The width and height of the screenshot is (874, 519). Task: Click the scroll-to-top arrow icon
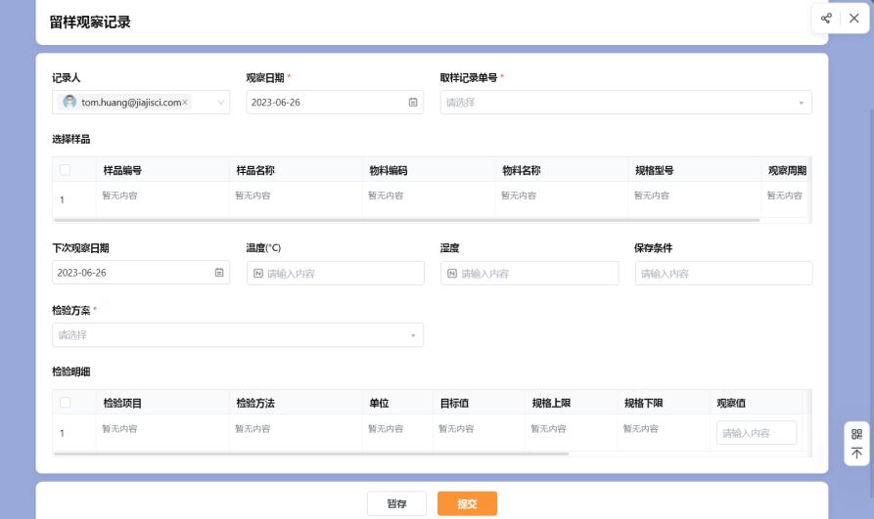856,454
